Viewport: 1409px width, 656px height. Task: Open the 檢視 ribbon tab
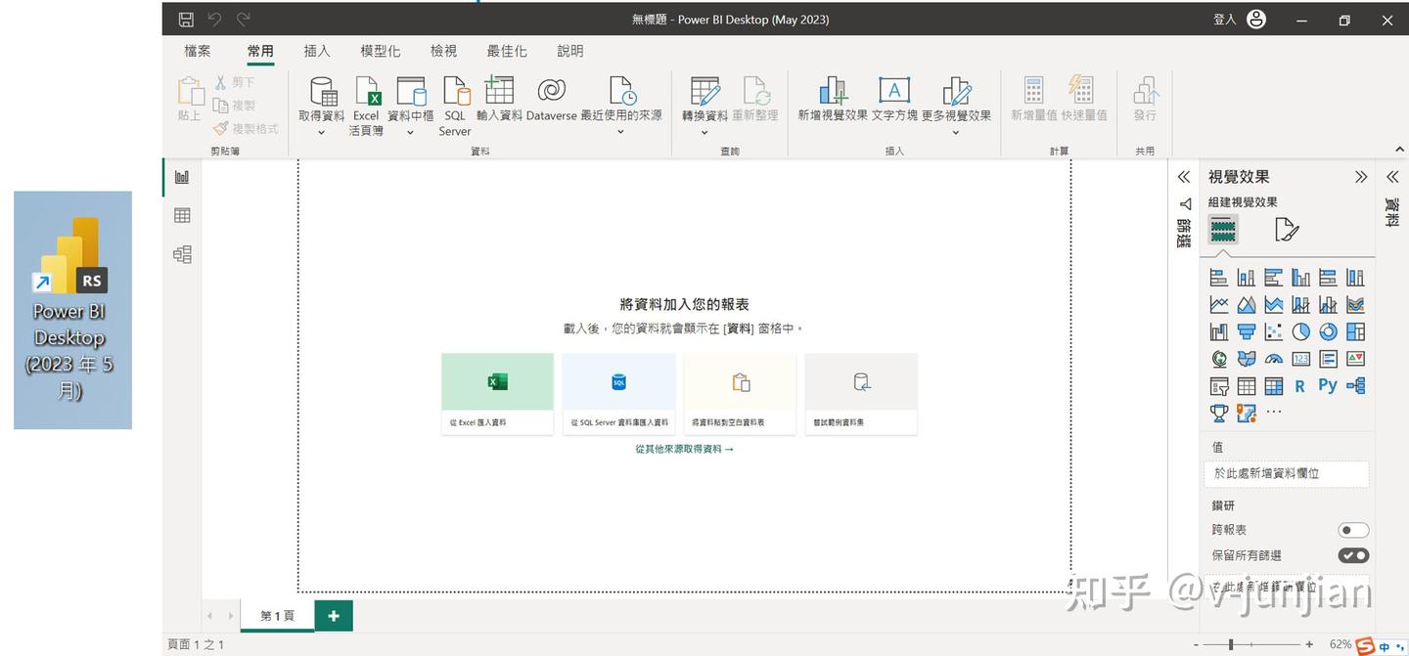[443, 51]
